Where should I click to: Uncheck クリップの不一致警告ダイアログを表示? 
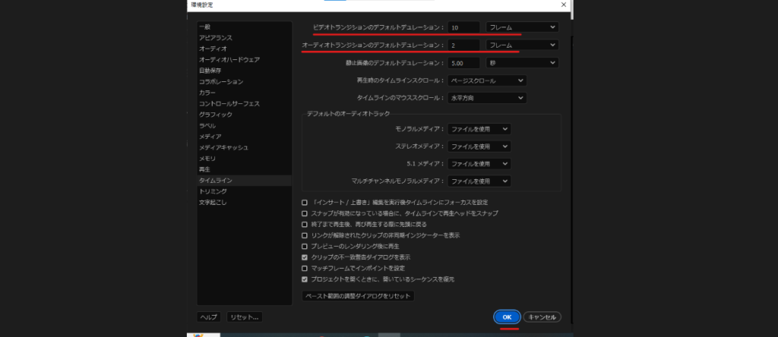pyautogui.click(x=305, y=257)
